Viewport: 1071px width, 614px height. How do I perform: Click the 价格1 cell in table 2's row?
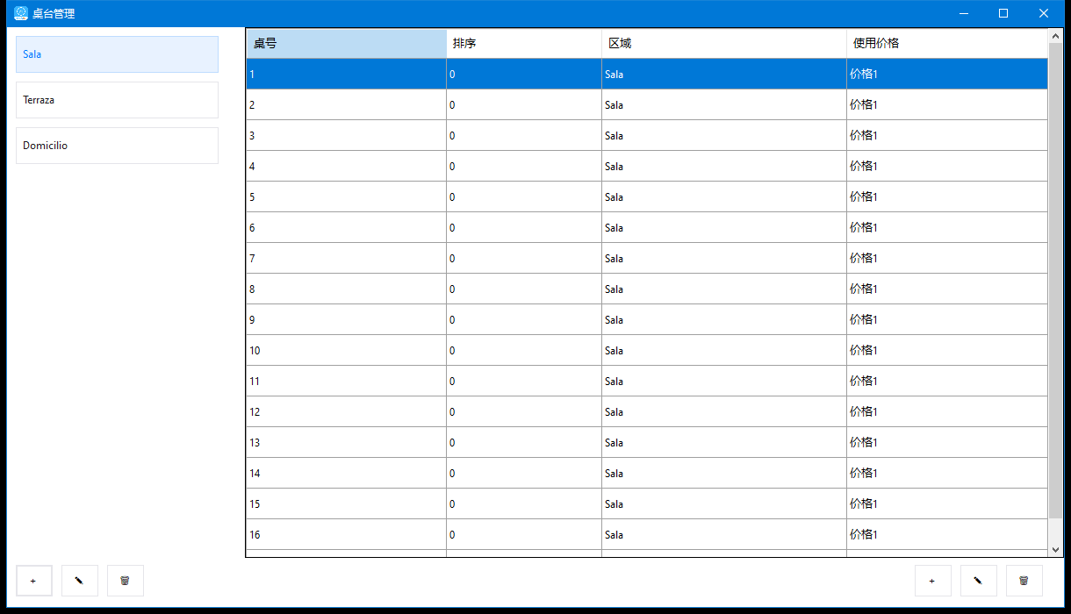click(947, 105)
